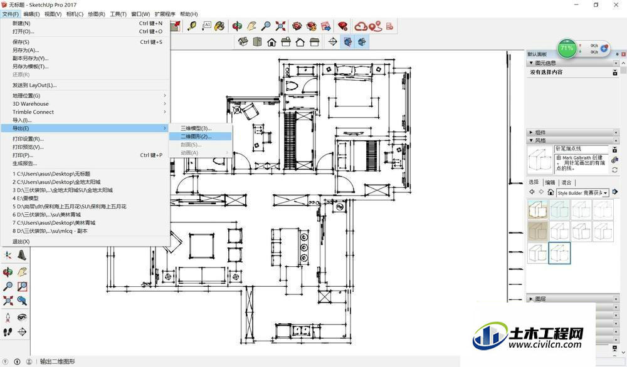The height and width of the screenshot is (367, 627).
Task: Click the Create new style button
Action: click(614, 159)
